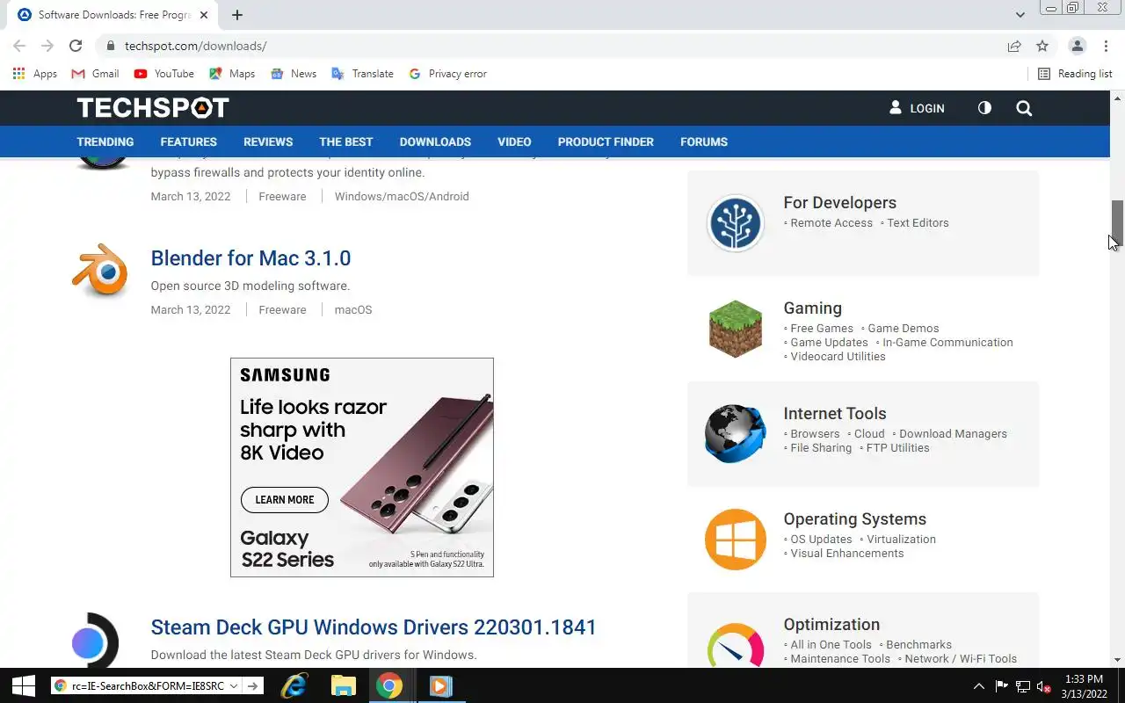Open Benchmarks subcategory
The image size is (1125, 703).
click(x=918, y=645)
